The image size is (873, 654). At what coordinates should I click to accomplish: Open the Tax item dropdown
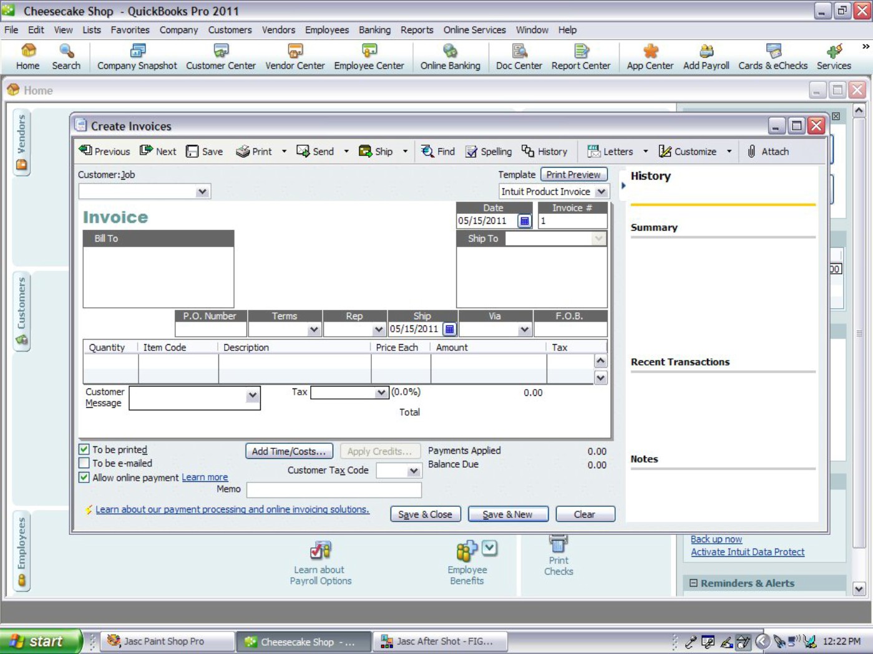pyautogui.click(x=381, y=393)
